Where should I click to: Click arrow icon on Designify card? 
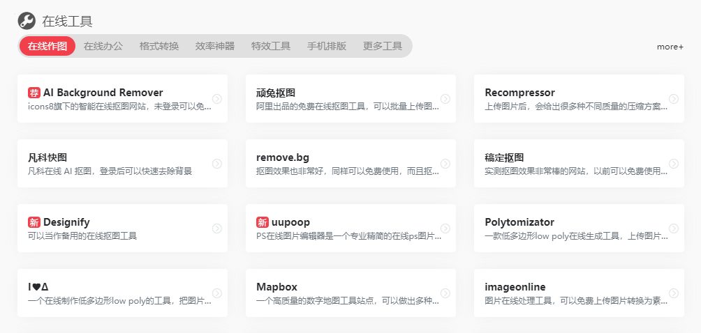[217, 229]
